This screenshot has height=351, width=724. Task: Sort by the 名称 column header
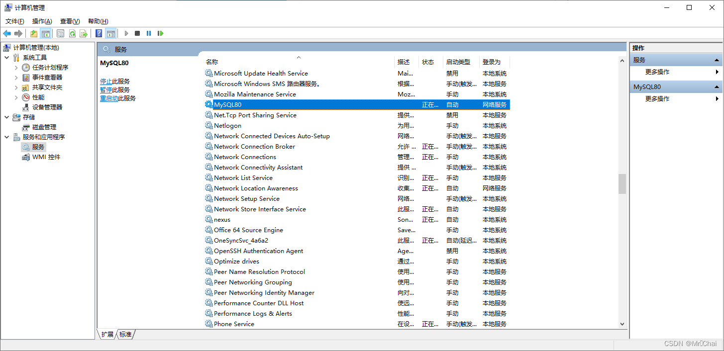[x=299, y=62]
